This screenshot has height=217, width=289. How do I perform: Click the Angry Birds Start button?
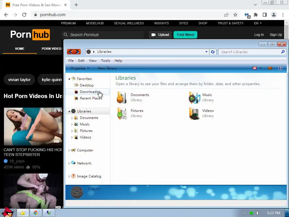(8, 212)
